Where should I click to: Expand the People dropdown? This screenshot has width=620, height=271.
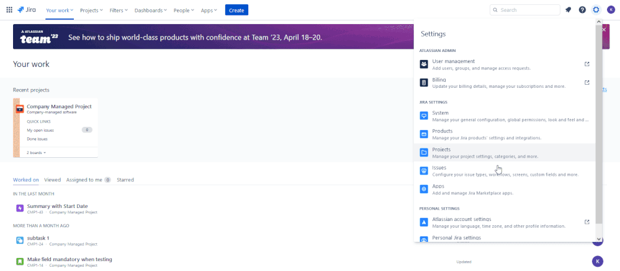pyautogui.click(x=184, y=11)
